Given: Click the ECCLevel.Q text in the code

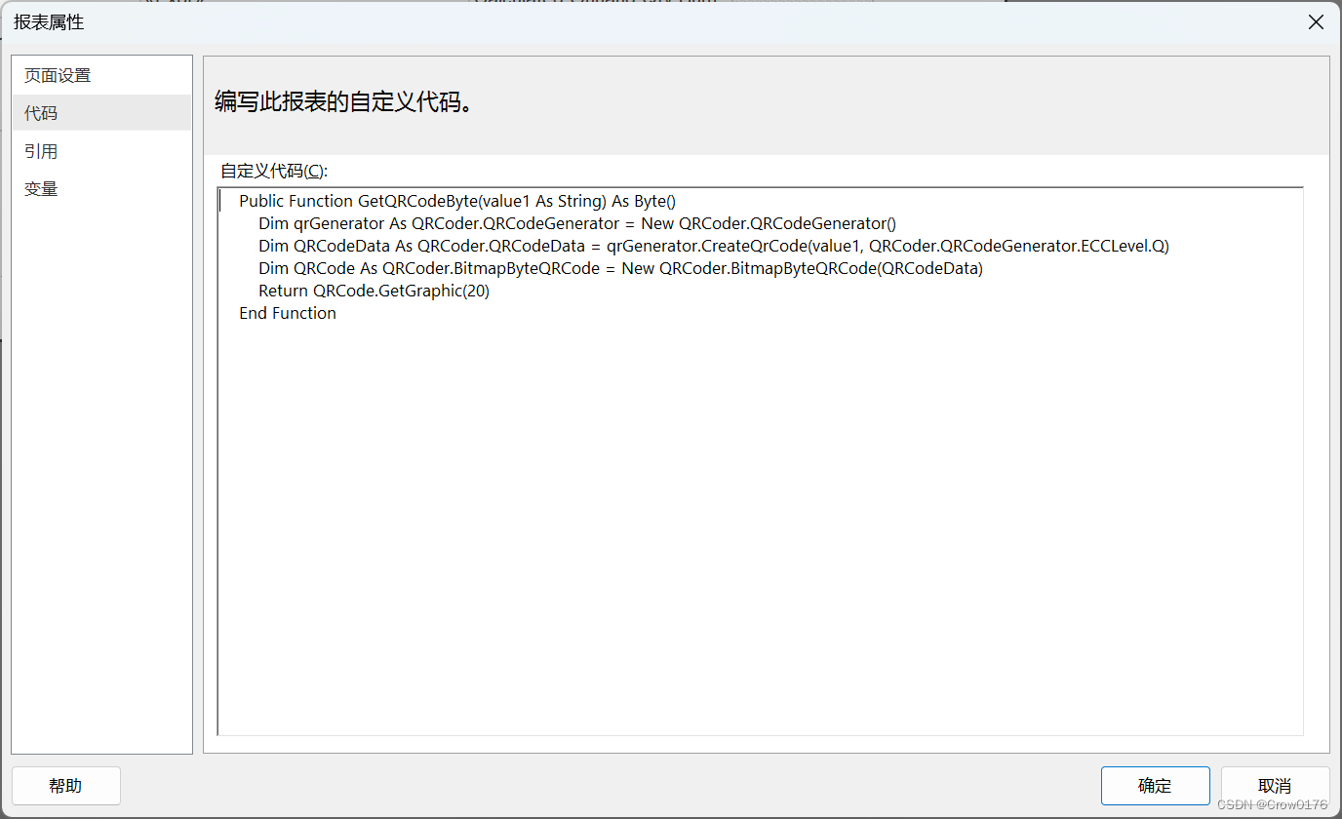Looking at the screenshot, I should tap(1122, 246).
